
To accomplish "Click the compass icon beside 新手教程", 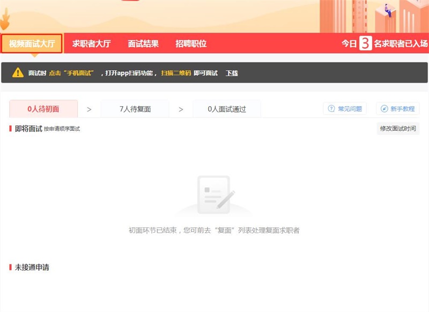I will coord(384,109).
